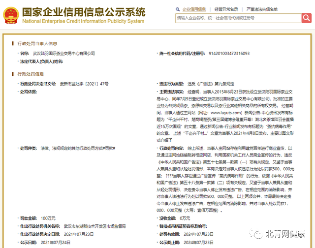315x248 pixels.
Task: Click the 公示日期 label
Action: [29, 243]
